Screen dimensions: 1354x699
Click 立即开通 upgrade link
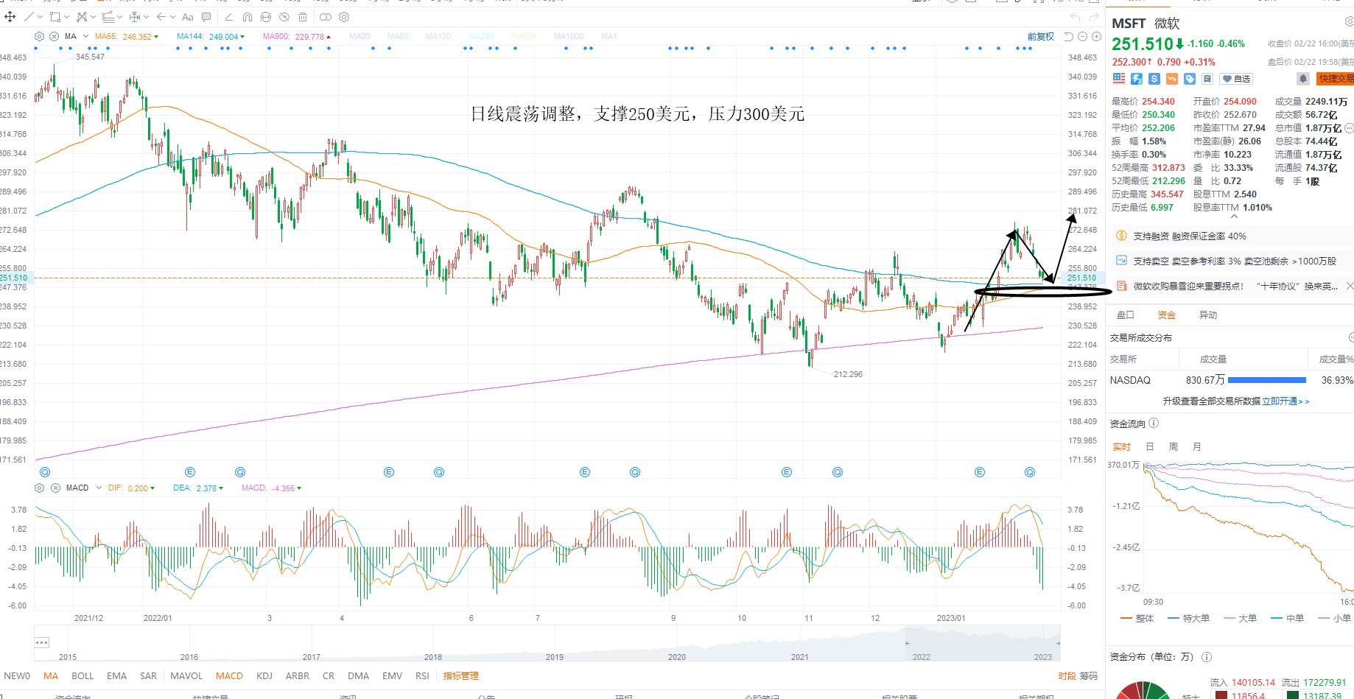pyautogui.click(x=1285, y=401)
